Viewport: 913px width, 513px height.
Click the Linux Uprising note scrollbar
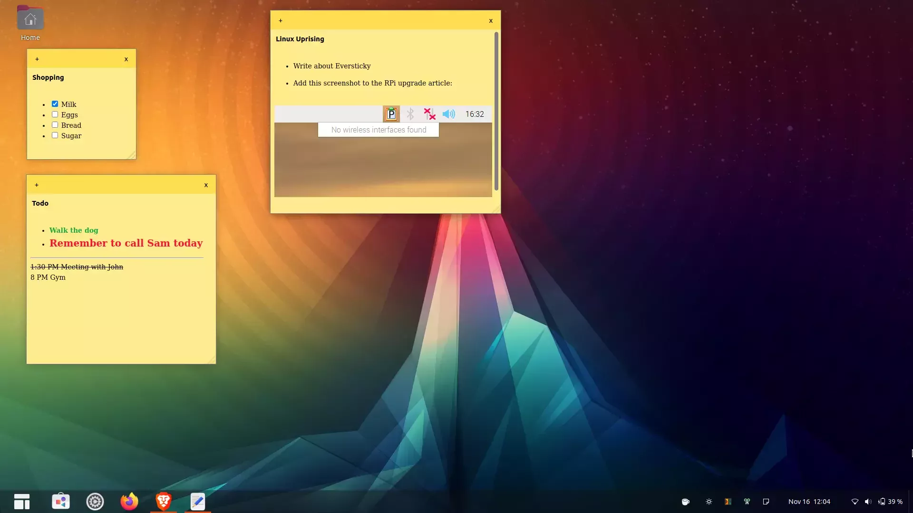(496, 112)
